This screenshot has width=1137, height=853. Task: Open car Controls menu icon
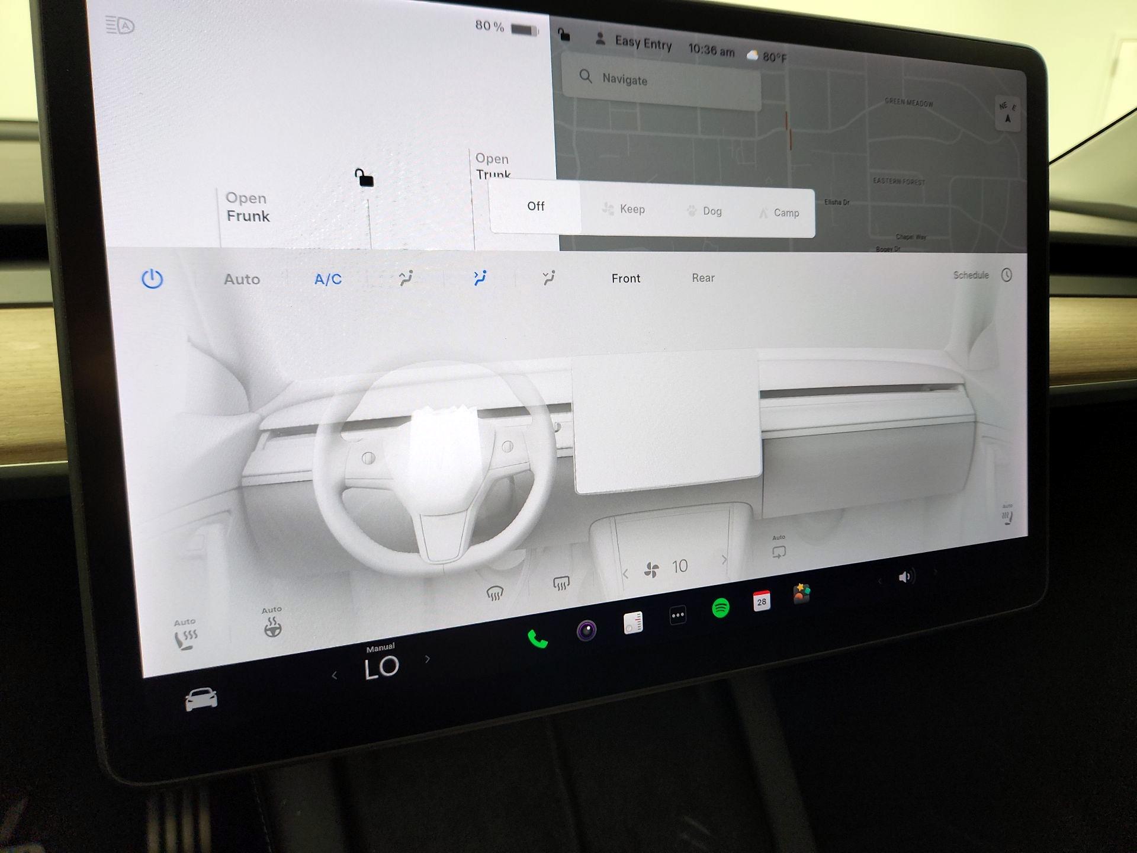coord(201,700)
